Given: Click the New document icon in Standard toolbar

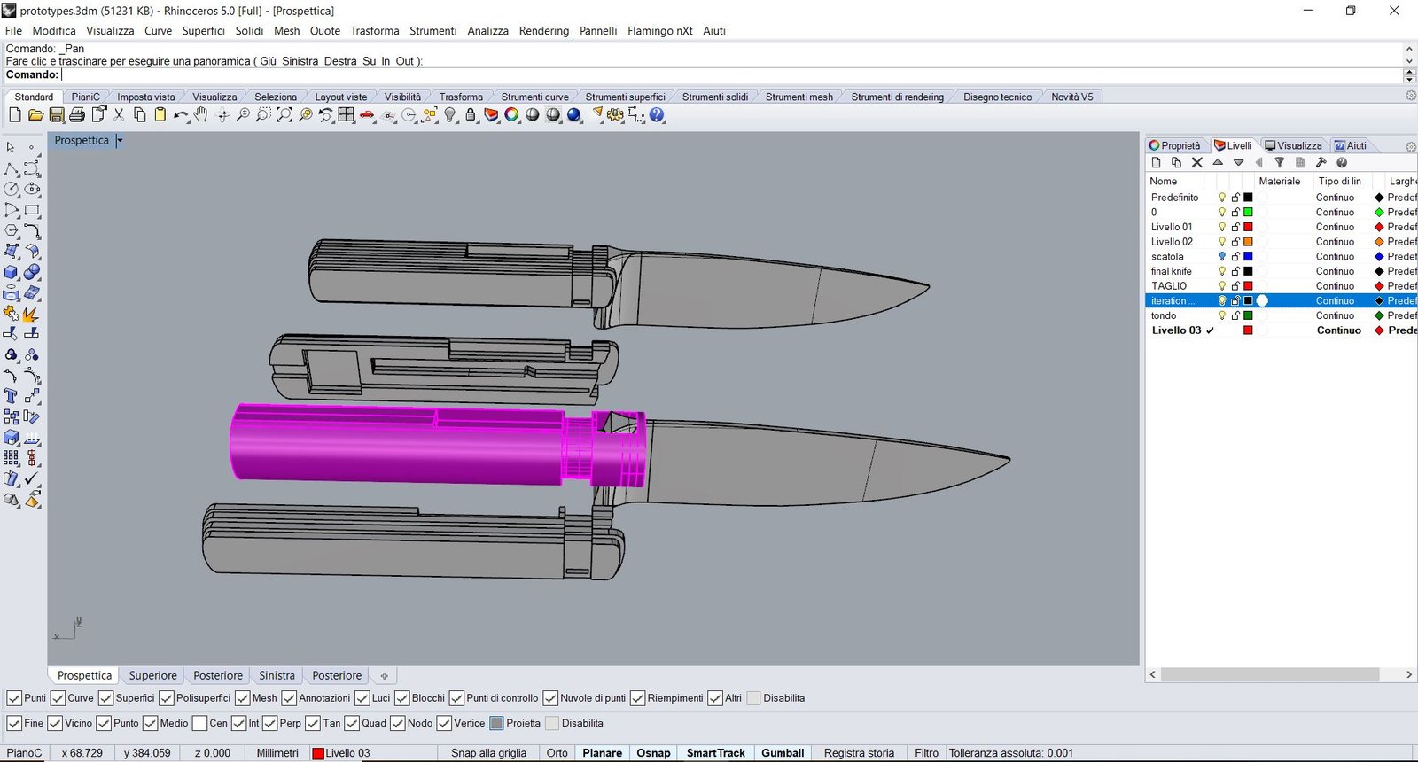Looking at the screenshot, I should point(15,115).
